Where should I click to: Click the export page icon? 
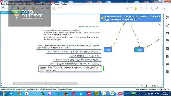coord(163,8)
